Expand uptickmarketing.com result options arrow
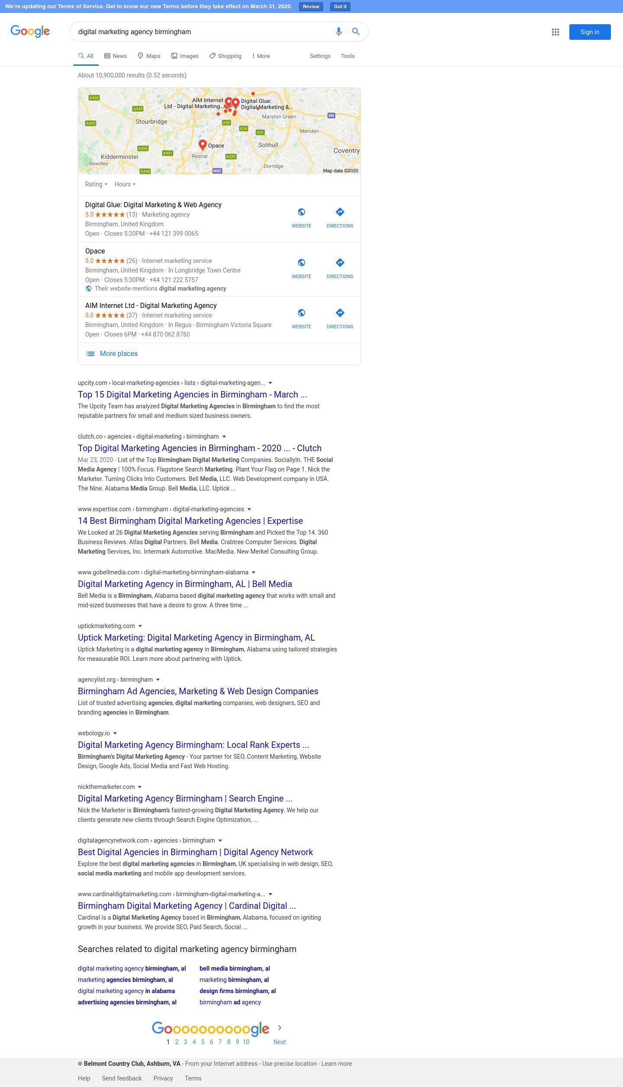 (140, 626)
